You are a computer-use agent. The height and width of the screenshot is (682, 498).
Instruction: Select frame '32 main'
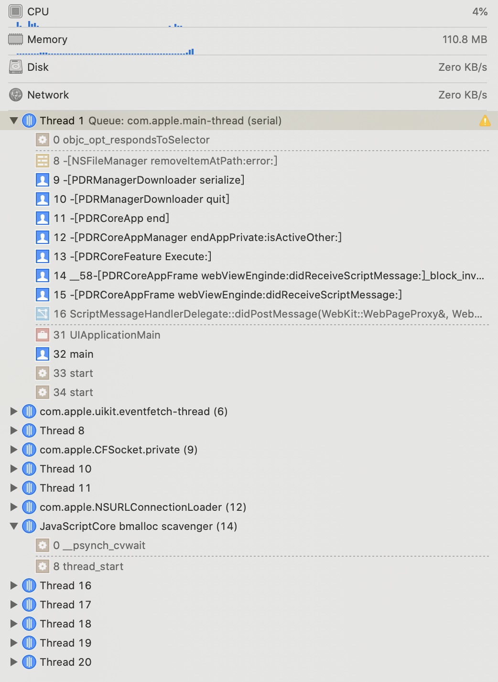click(73, 354)
